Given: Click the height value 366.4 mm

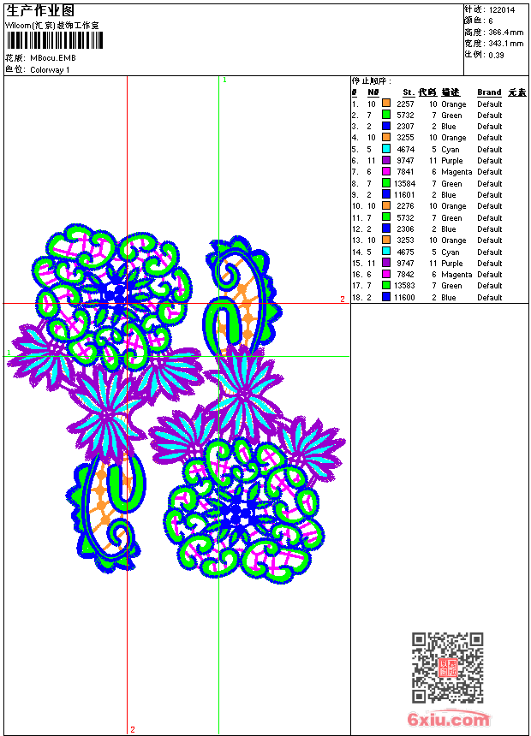Looking at the screenshot, I should tap(506, 33).
